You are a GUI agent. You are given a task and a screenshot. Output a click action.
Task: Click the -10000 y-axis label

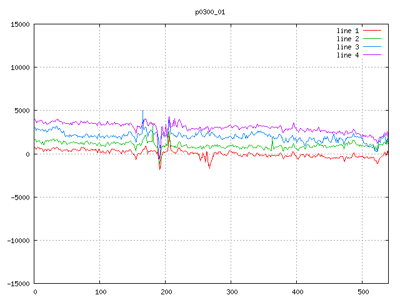pos(19,241)
